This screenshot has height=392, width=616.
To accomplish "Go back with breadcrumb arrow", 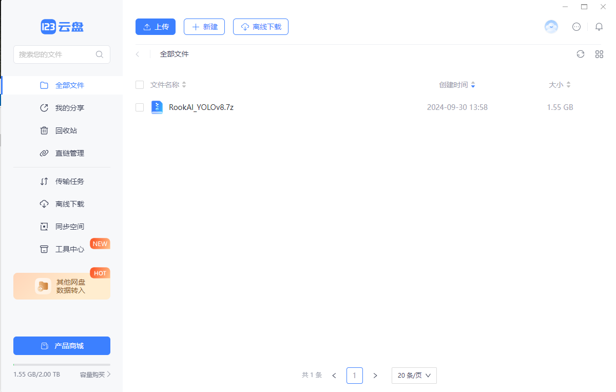I will pyautogui.click(x=138, y=54).
